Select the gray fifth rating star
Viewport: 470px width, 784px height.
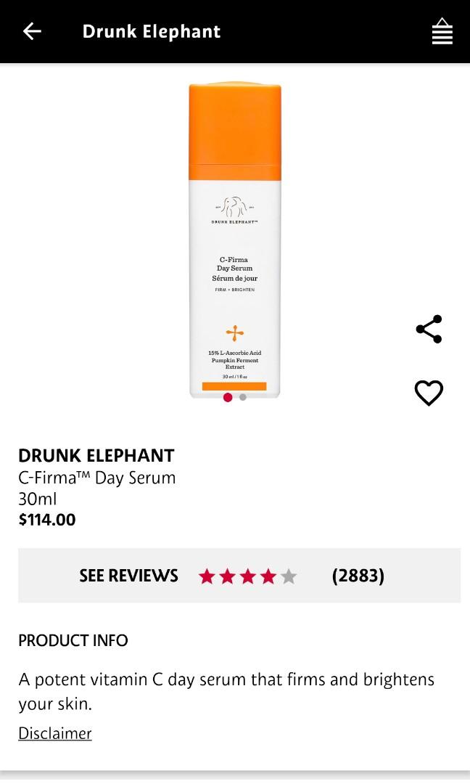click(x=288, y=575)
